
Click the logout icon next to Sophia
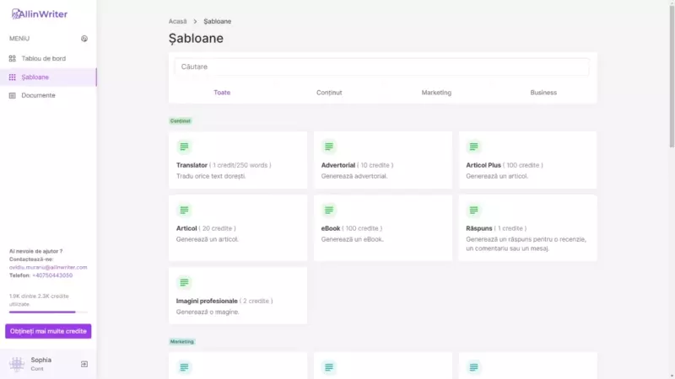point(84,364)
